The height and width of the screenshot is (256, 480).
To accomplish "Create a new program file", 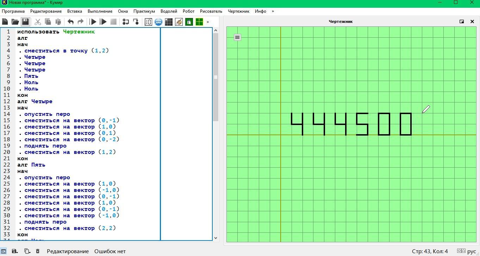I will pyautogui.click(x=5, y=22).
